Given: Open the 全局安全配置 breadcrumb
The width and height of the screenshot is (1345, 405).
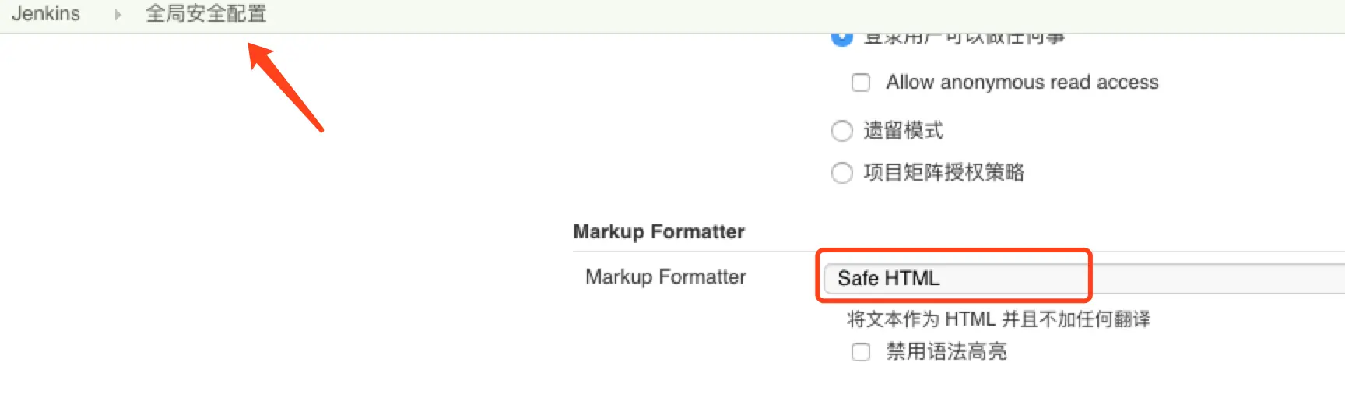Looking at the screenshot, I should click(206, 14).
